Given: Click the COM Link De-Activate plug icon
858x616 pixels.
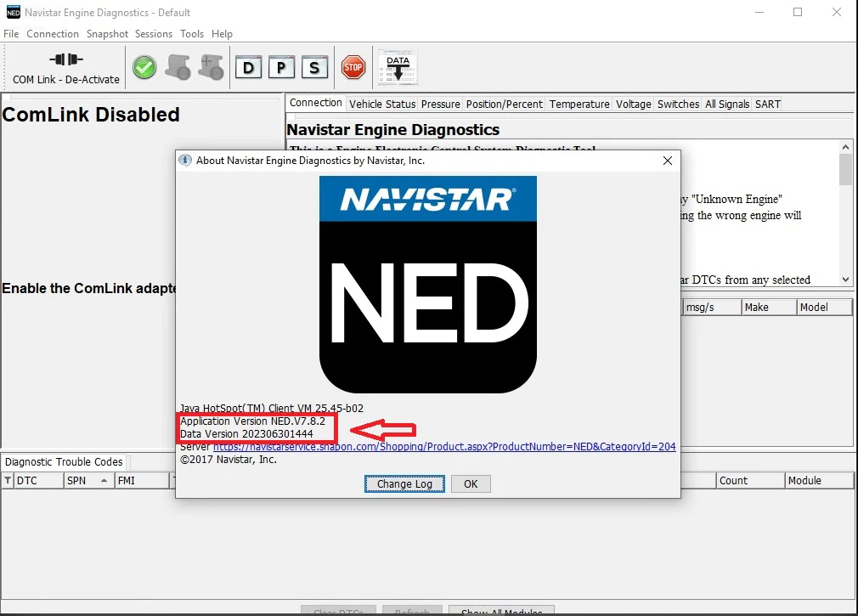Looking at the screenshot, I should 66,59.
